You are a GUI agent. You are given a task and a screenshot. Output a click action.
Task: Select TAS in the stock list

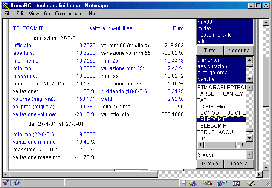[222, 100]
